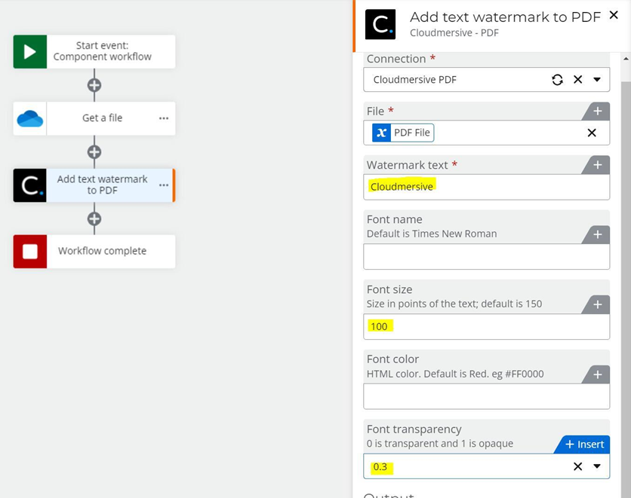Image resolution: width=631 pixels, height=498 pixels.
Task: Add action below Start event
Action: 94,85
